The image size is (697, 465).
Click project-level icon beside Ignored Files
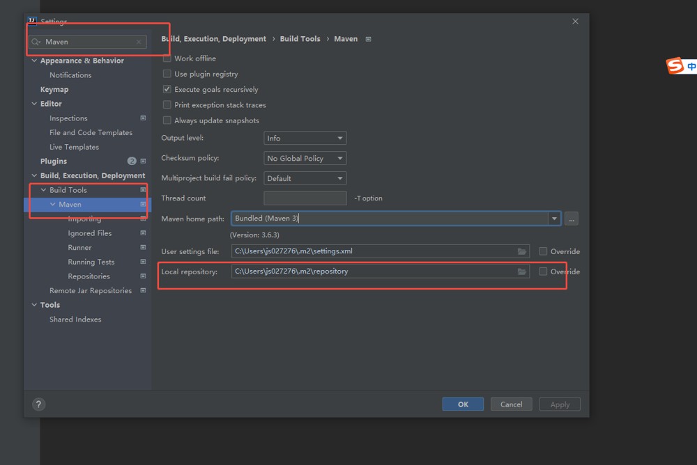tap(143, 233)
